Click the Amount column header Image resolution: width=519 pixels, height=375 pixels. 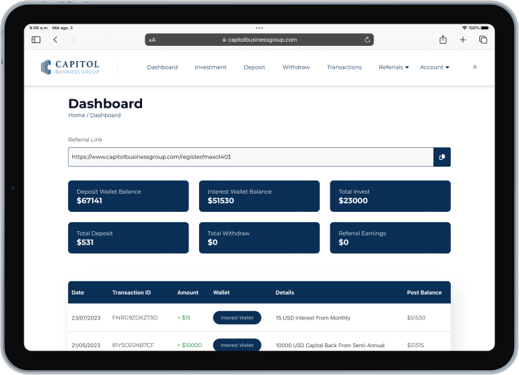[x=188, y=292]
